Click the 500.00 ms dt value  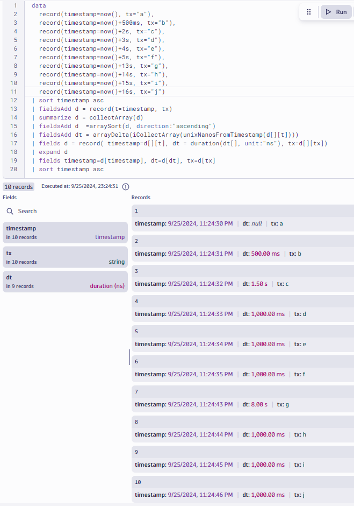tap(267, 254)
